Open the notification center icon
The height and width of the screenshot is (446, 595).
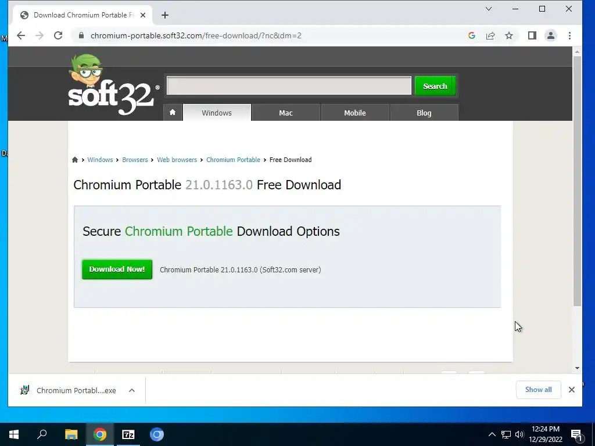pos(577,434)
